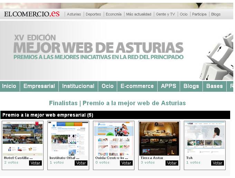
Task: Vote for Instituto Oftal
Action: click(x=81, y=163)
